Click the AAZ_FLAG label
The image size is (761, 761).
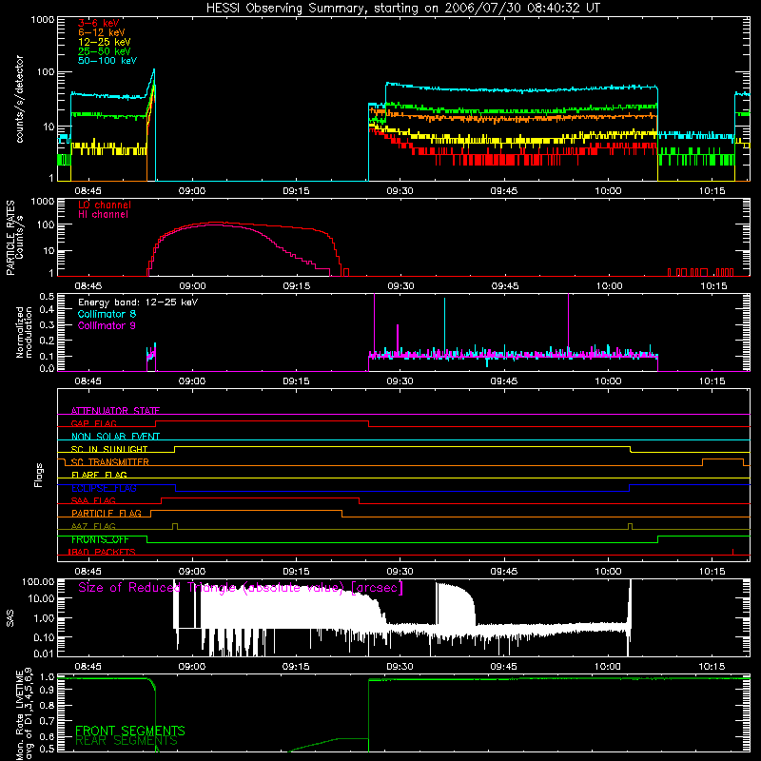coord(93,527)
